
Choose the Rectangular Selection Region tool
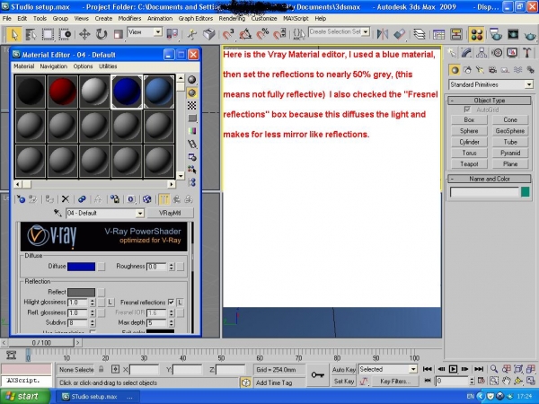(48, 34)
